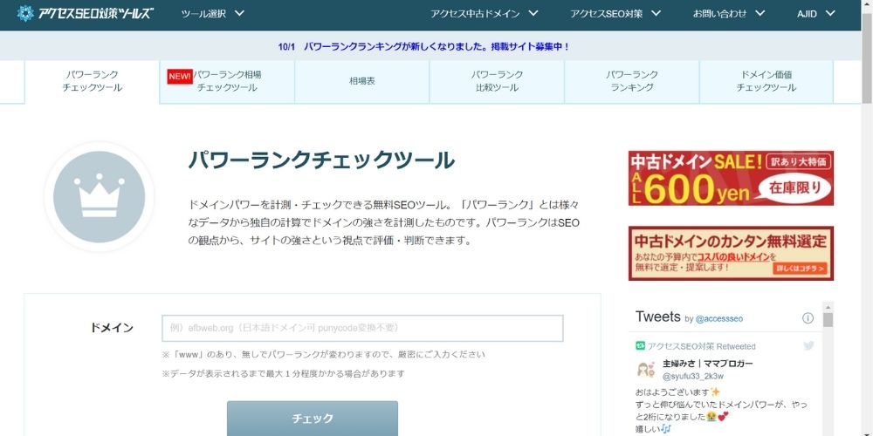This screenshot has width=873, height=436.
Task: Switch to パワーランク相場チェックツール tab
Action: click(x=227, y=81)
